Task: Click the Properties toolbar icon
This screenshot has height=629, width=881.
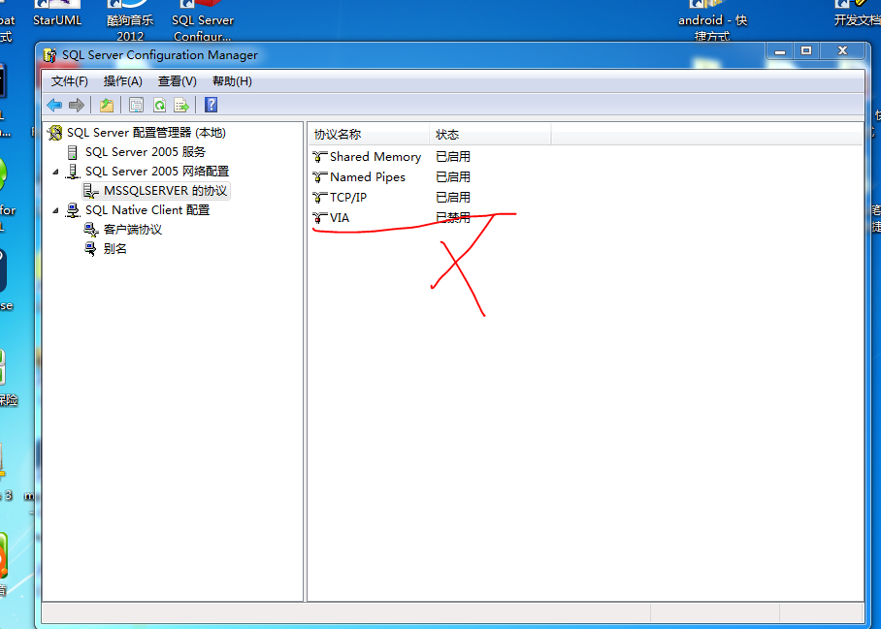Action: 136,105
